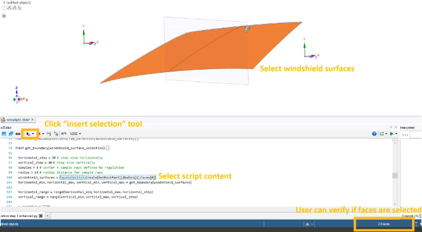The width and height of the screenshot is (422, 232).
Task: Expand the collapsed get_boundary function
Action: click(16, 148)
